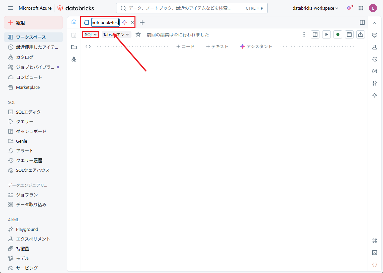
Task: Open table of contents icon
Action: click(x=74, y=35)
